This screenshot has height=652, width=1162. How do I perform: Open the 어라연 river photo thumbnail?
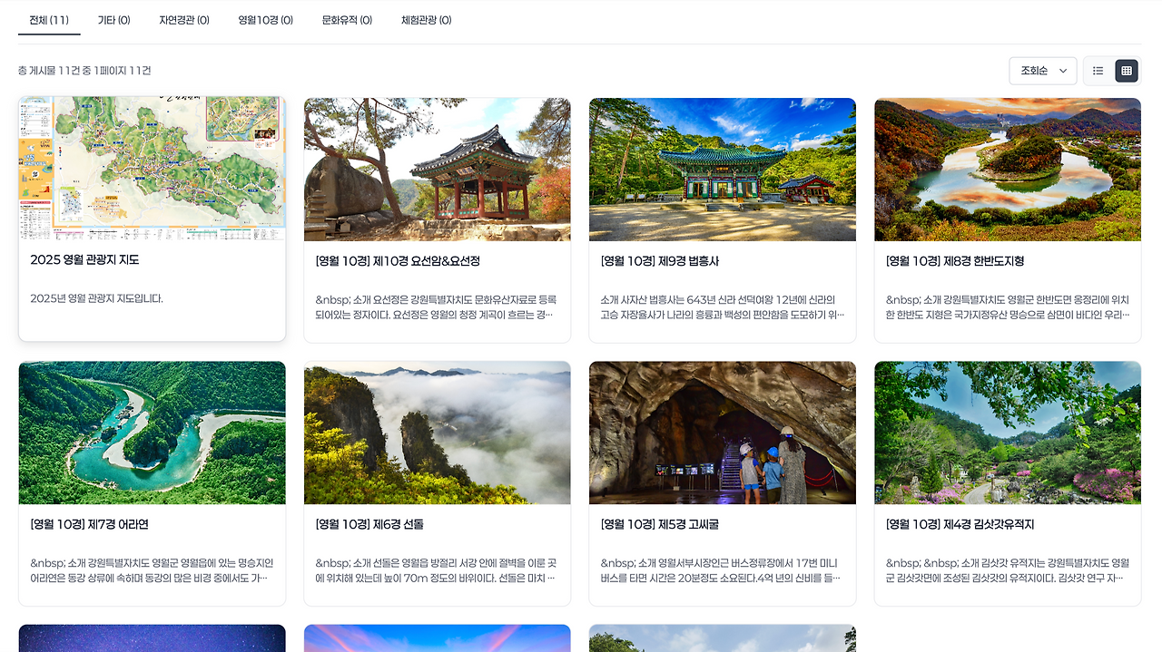(x=152, y=433)
